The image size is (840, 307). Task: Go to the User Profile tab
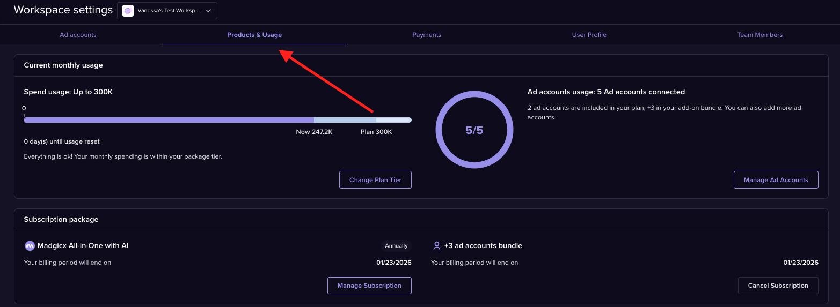(589, 35)
